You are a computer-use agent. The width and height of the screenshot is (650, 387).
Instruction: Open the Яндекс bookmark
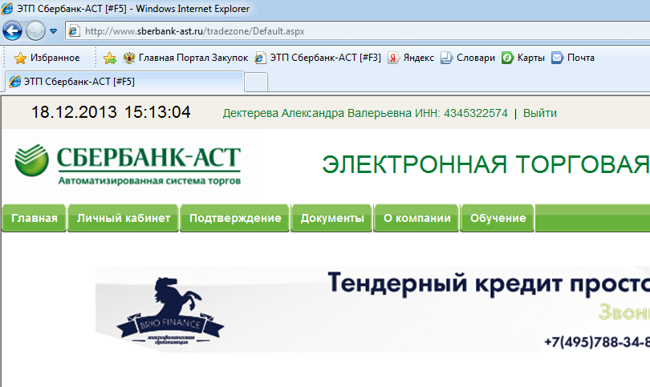[x=411, y=58]
